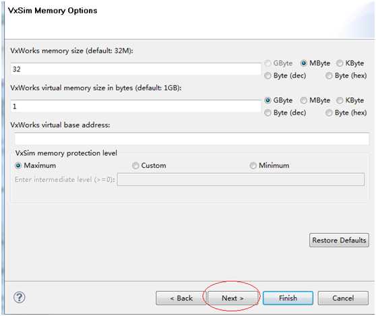Open the help question mark icon
This screenshot has height=316, width=376.
coord(20,298)
